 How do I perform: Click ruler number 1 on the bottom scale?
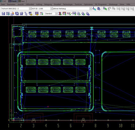tap(9, 126)
